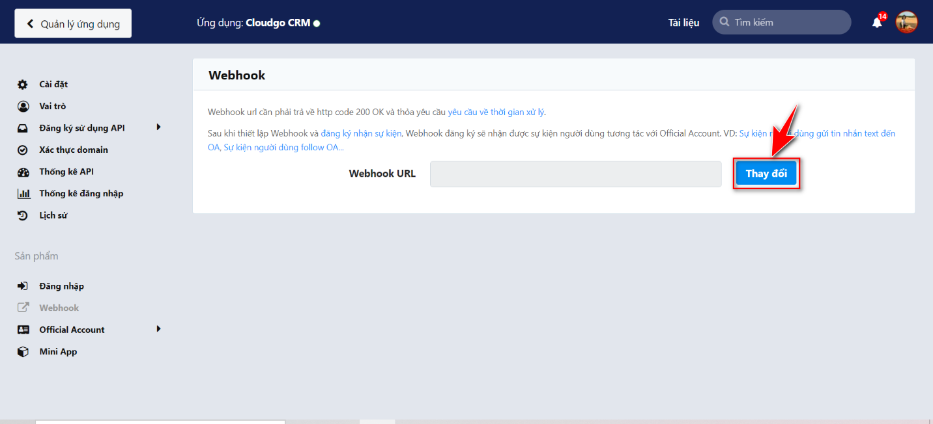Open the Tài liệu menu item

(683, 22)
